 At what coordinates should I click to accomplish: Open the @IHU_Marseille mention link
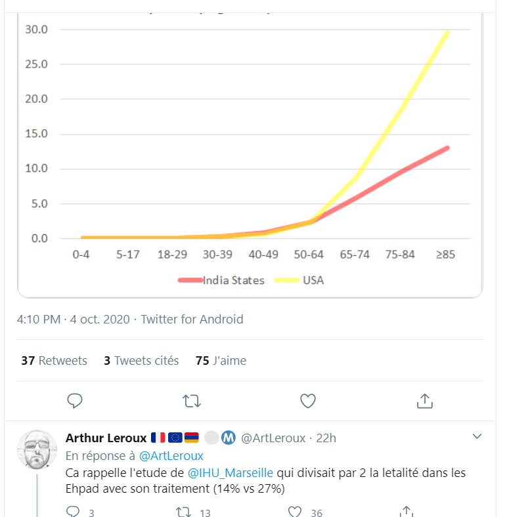pos(230,473)
